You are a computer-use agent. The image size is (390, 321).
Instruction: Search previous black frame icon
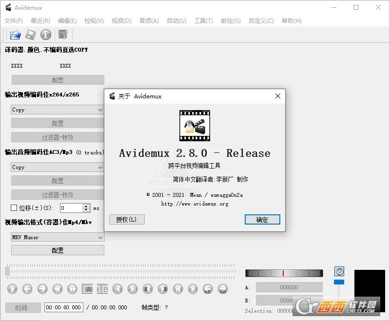148,289
